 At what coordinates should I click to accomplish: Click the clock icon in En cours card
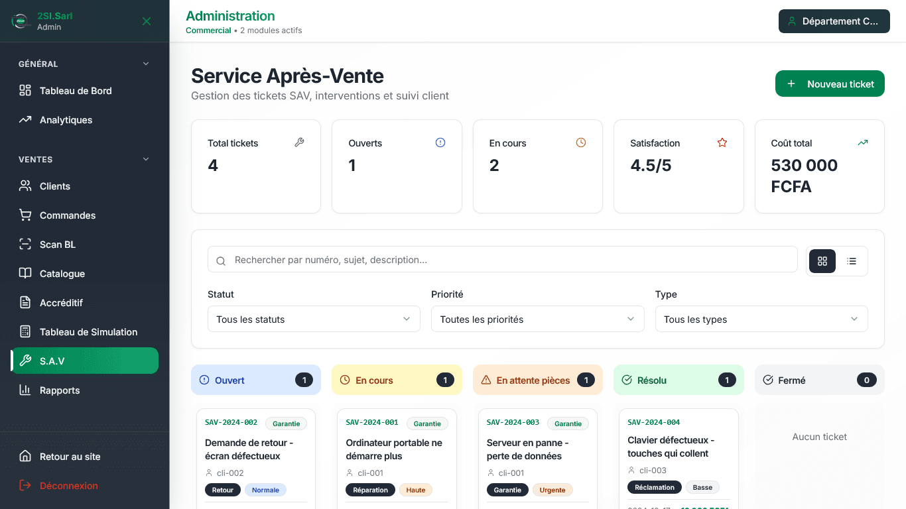581,142
